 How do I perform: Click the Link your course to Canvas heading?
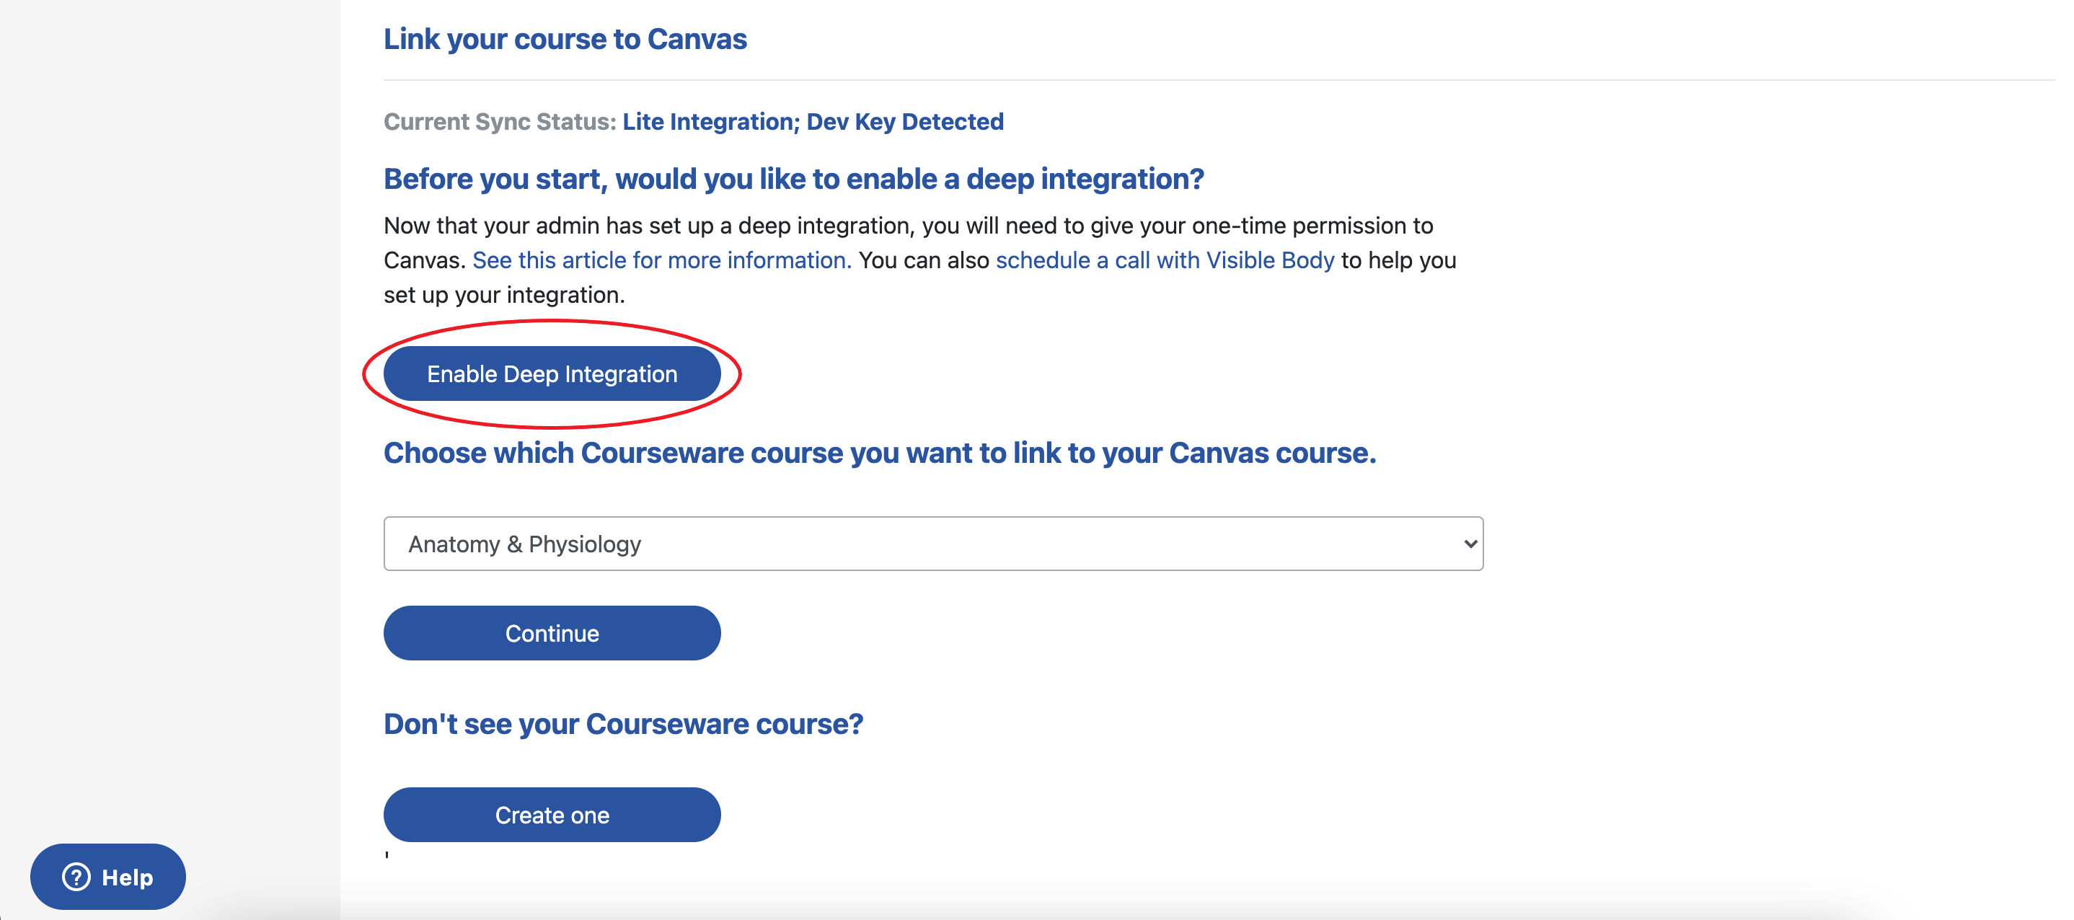click(565, 37)
